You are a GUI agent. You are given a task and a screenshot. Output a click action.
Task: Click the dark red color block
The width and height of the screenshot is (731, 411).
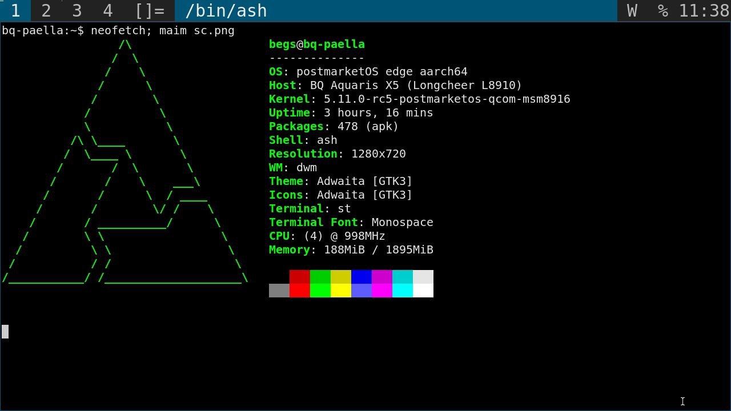coord(300,277)
